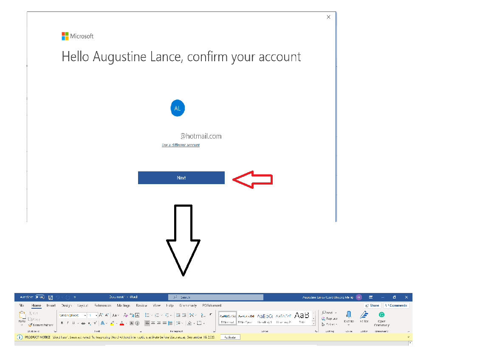Screen dimensions: 480x364
Task: Toggle Superscript formatting
Action: tap(95, 323)
